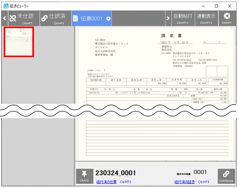Click the chain icon on 仕訳済
Screen dimensions: 239x188
point(44,18)
